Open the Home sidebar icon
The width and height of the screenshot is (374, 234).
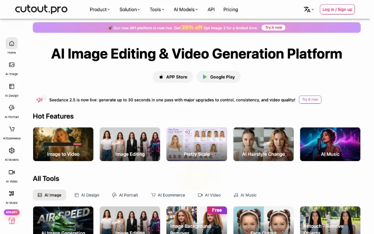12,43
